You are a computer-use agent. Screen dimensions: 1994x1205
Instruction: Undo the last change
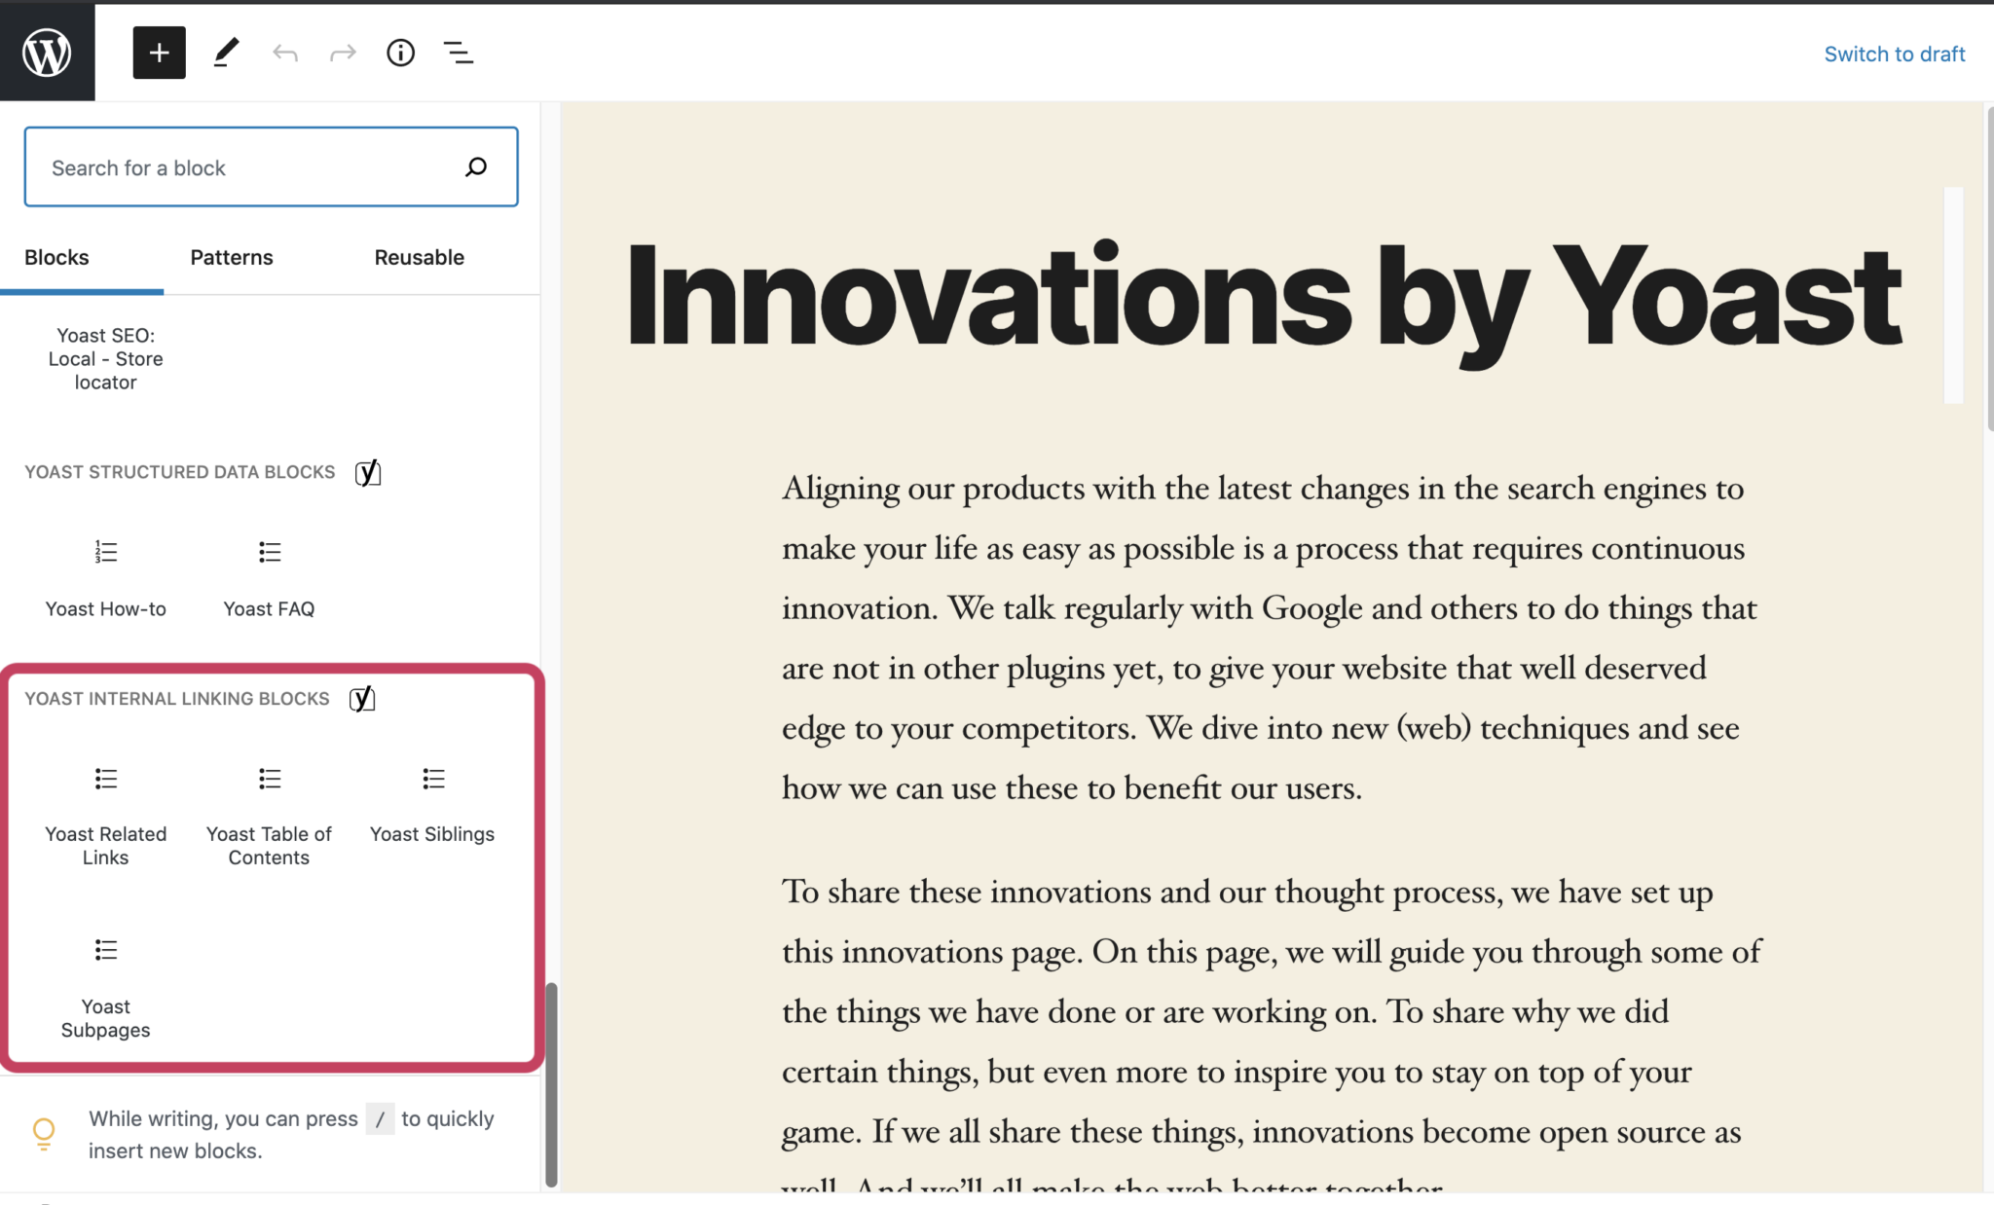point(285,53)
